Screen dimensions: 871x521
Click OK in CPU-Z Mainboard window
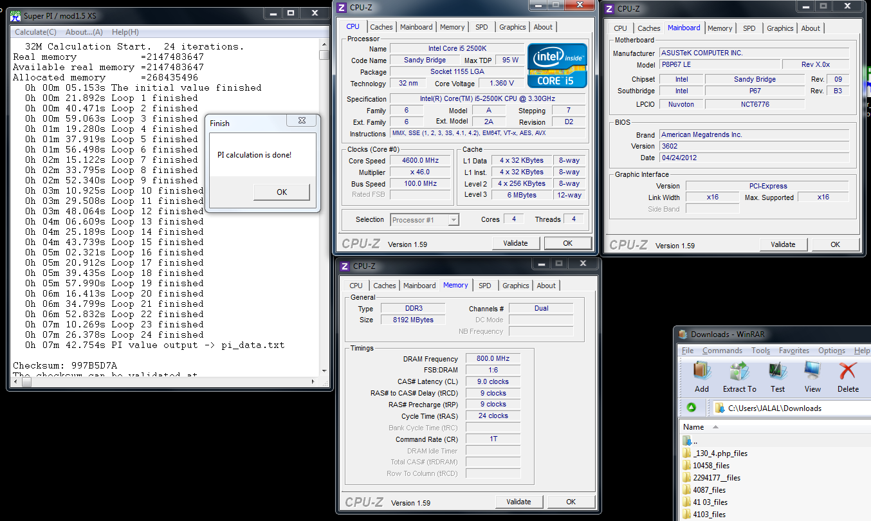click(x=835, y=244)
